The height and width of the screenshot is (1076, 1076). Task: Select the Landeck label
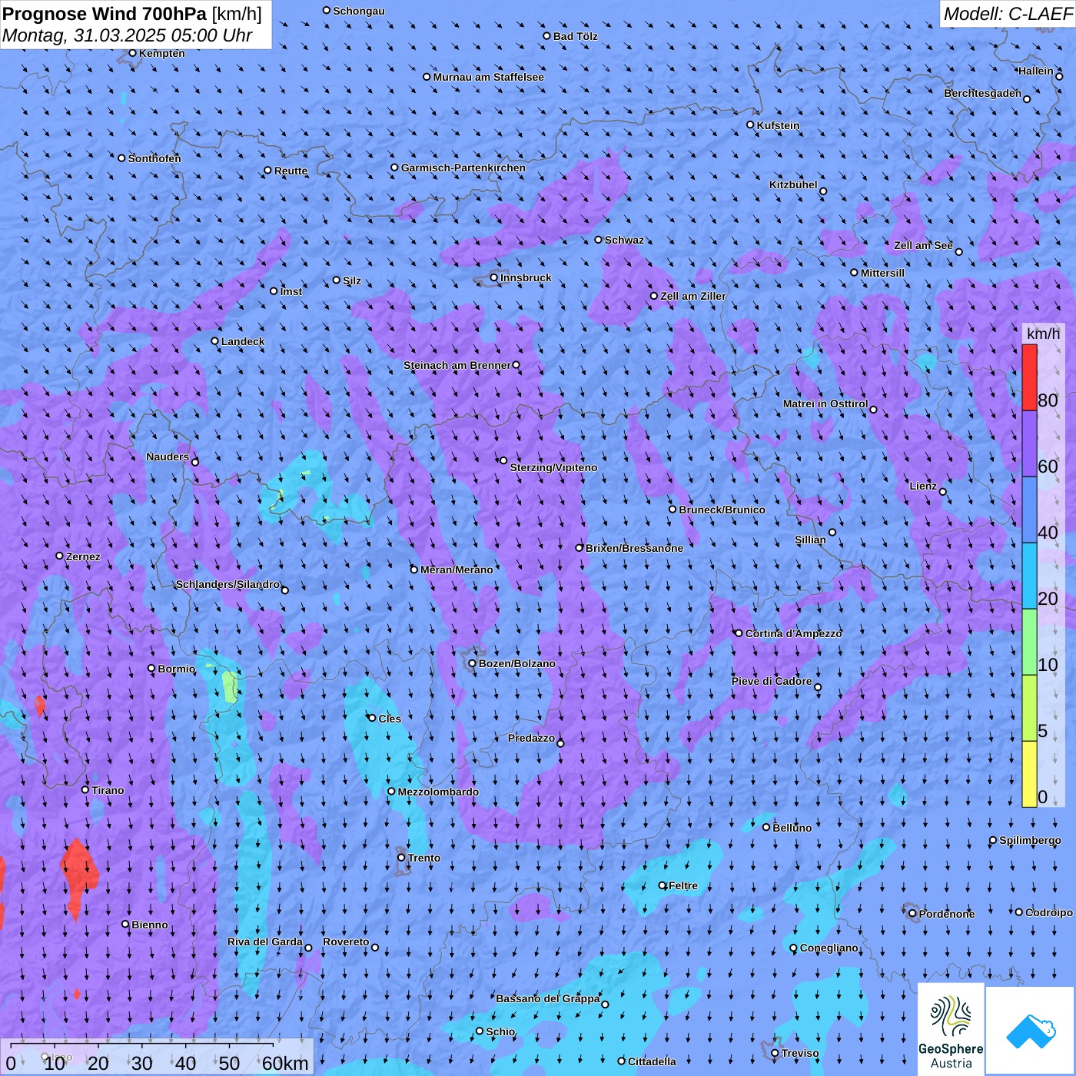[243, 341]
